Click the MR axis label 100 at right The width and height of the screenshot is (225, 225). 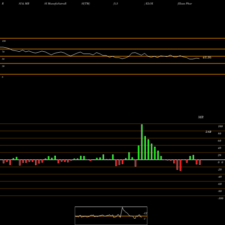pyautogui.click(x=220, y=126)
